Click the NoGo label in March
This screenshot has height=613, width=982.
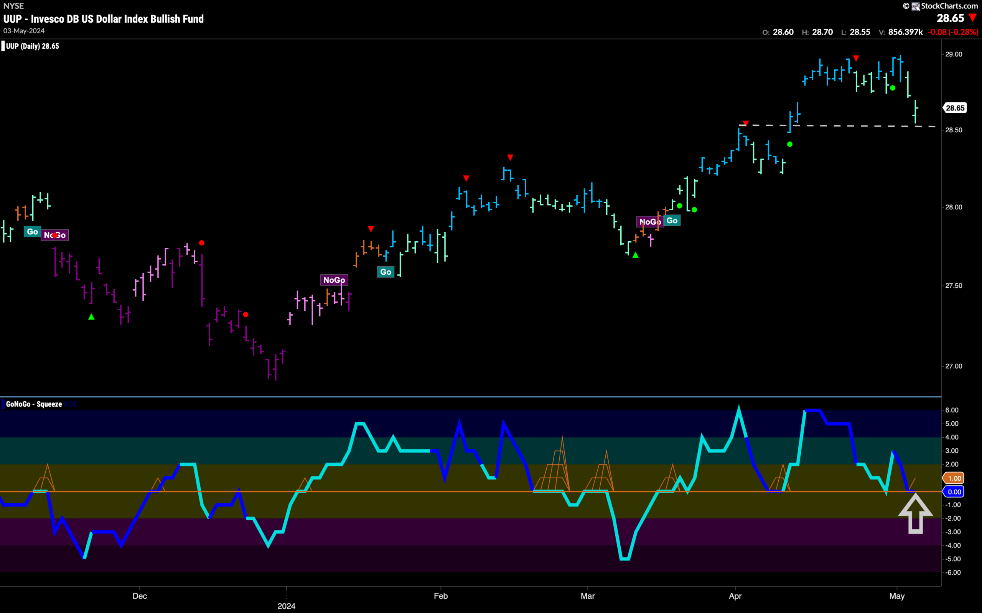650,222
